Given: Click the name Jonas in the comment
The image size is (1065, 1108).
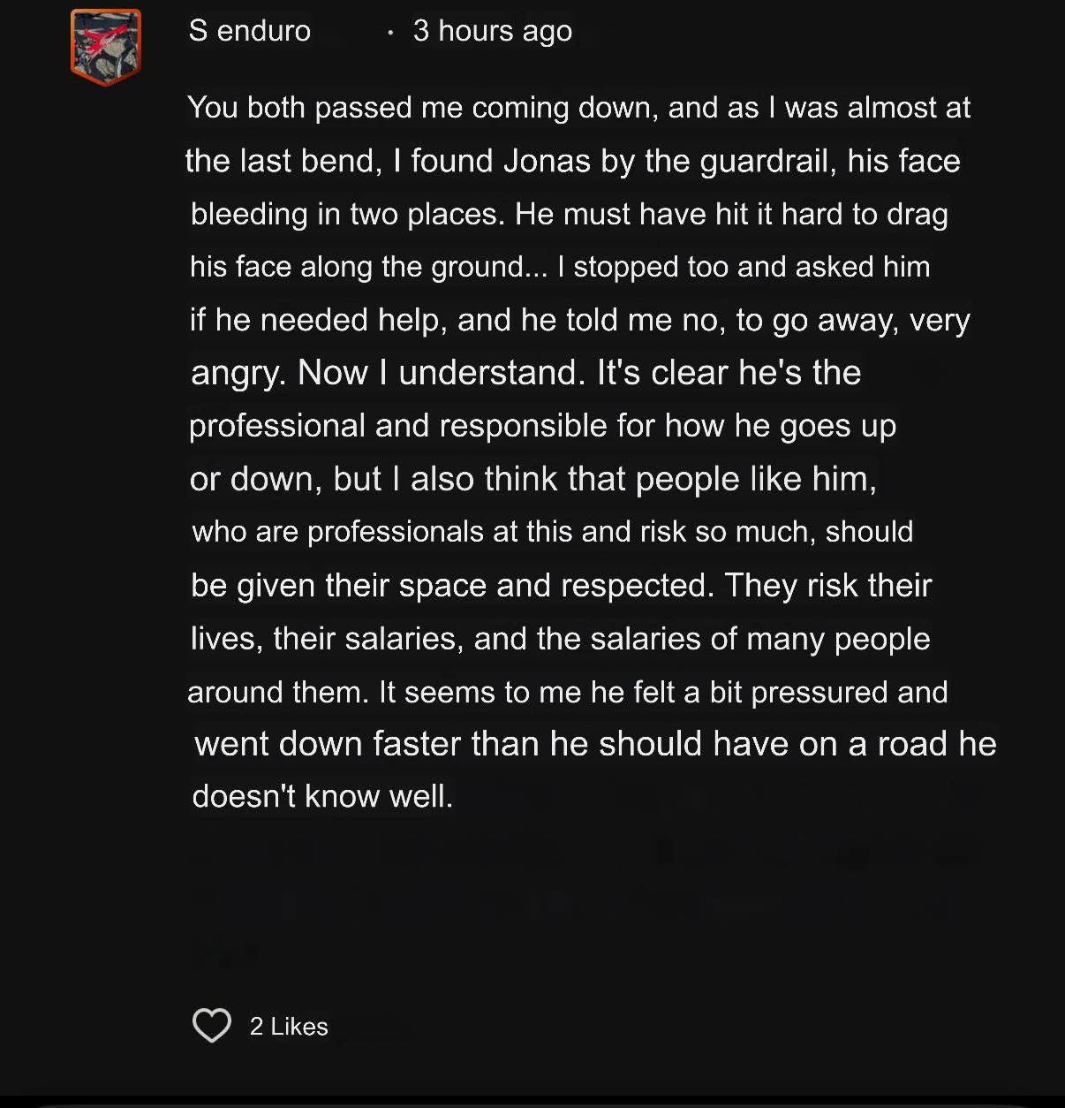Looking at the screenshot, I should [x=547, y=161].
